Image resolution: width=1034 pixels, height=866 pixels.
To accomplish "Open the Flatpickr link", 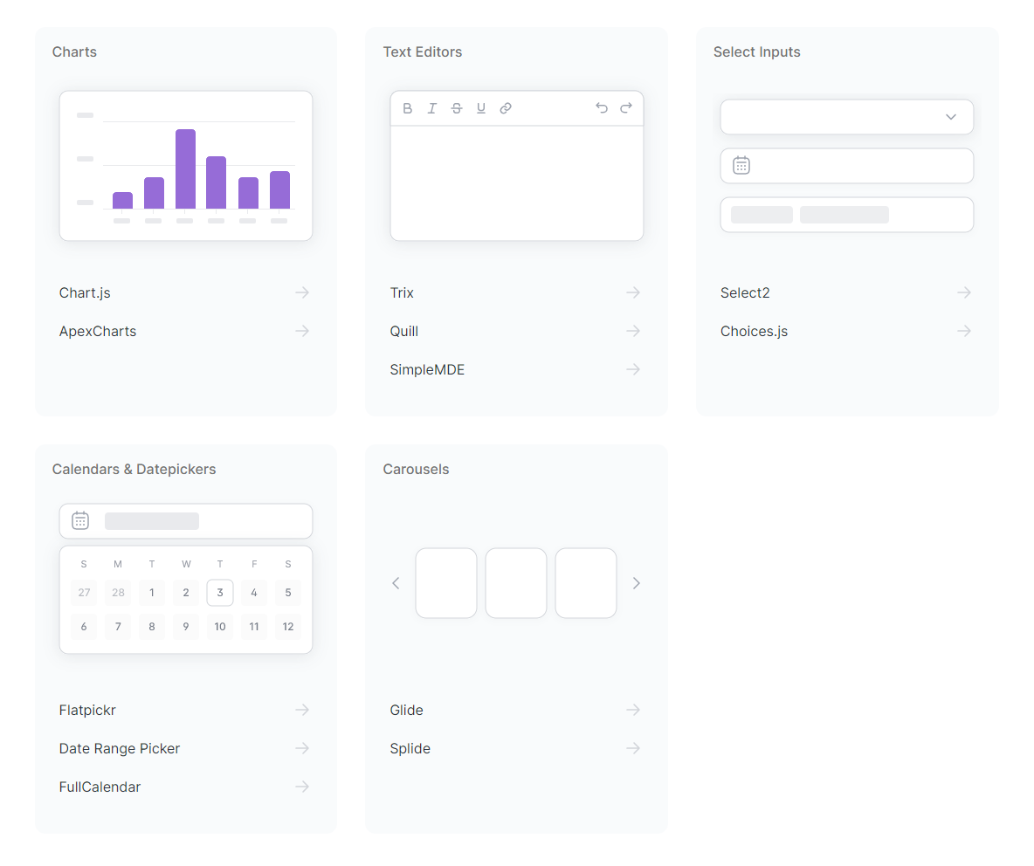I will tap(87, 710).
